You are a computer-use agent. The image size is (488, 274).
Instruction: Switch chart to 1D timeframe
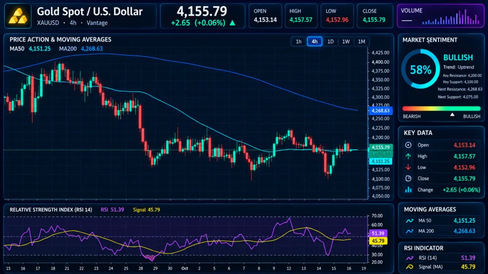[330, 41]
